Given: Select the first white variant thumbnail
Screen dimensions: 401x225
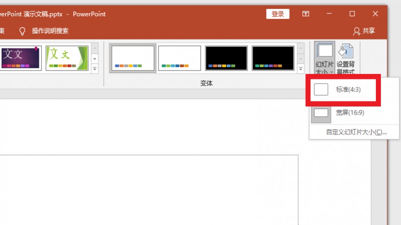Looking at the screenshot, I should tap(133, 58).
